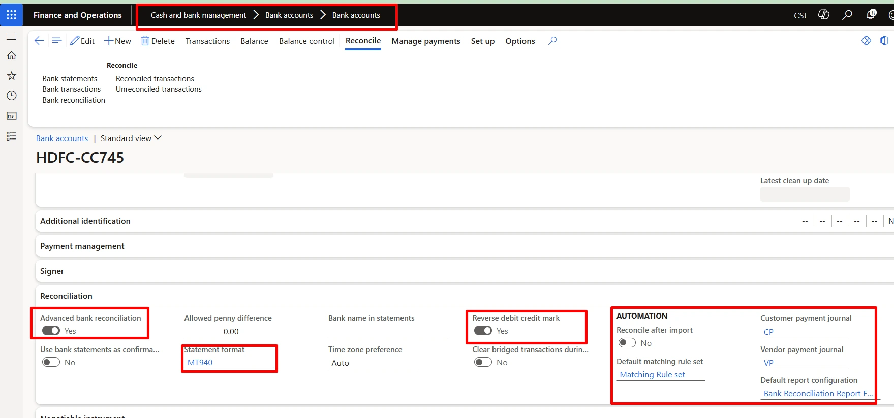
Task: Click Bank name in statements field
Action: pos(388,332)
